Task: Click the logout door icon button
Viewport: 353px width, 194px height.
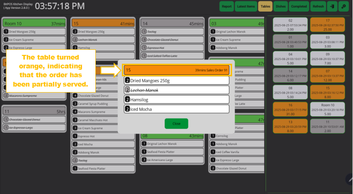Action: [x=332, y=7]
